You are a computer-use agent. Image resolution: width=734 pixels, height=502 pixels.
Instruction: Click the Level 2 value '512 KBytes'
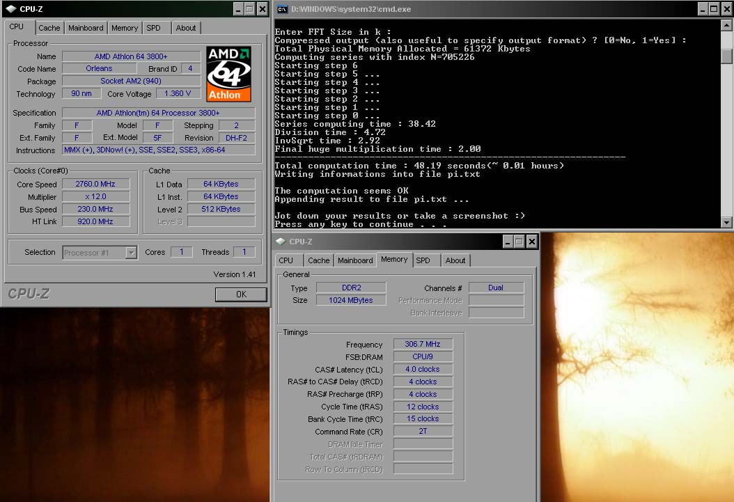point(221,209)
